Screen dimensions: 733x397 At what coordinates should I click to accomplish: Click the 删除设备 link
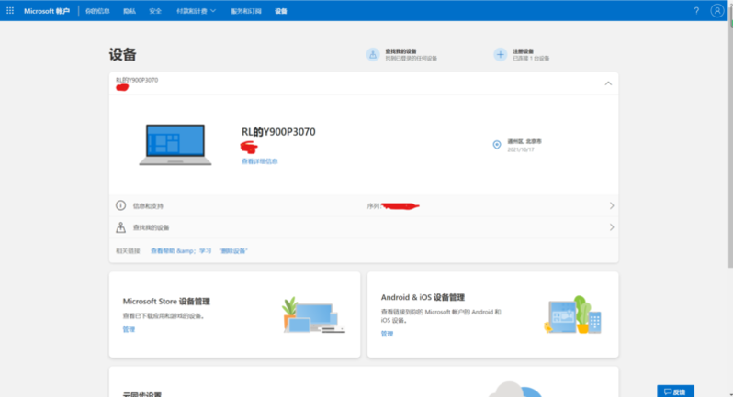233,250
